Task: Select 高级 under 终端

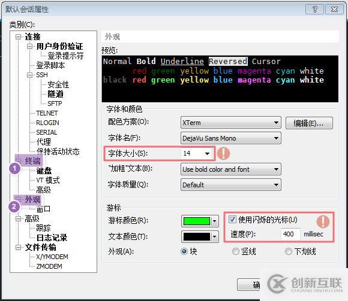Action: pyautogui.click(x=43, y=190)
